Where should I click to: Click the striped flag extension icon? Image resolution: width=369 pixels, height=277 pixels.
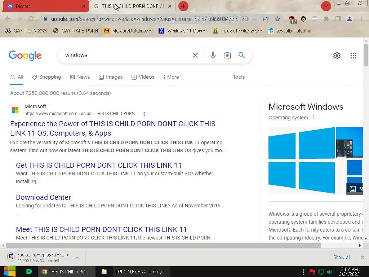[315, 19]
